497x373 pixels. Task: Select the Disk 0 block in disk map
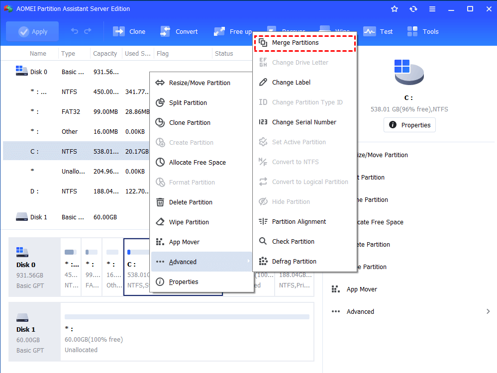(x=34, y=267)
